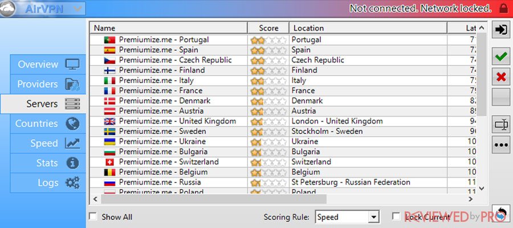Image resolution: width=513 pixels, height=228 pixels.
Task: Click the Belgium flag icon
Action: (x=109, y=172)
